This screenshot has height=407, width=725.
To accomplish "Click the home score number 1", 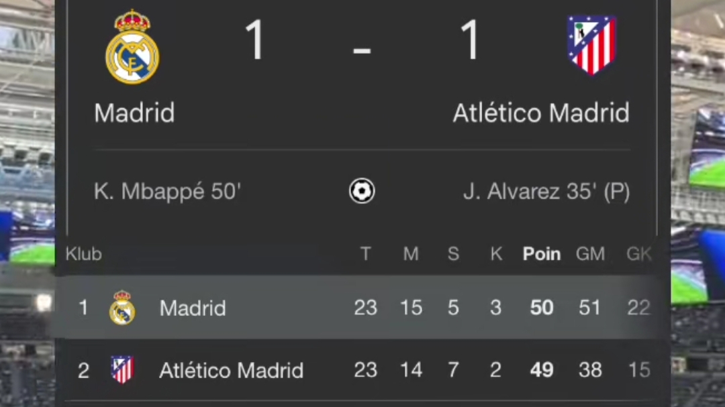I will click(x=255, y=40).
